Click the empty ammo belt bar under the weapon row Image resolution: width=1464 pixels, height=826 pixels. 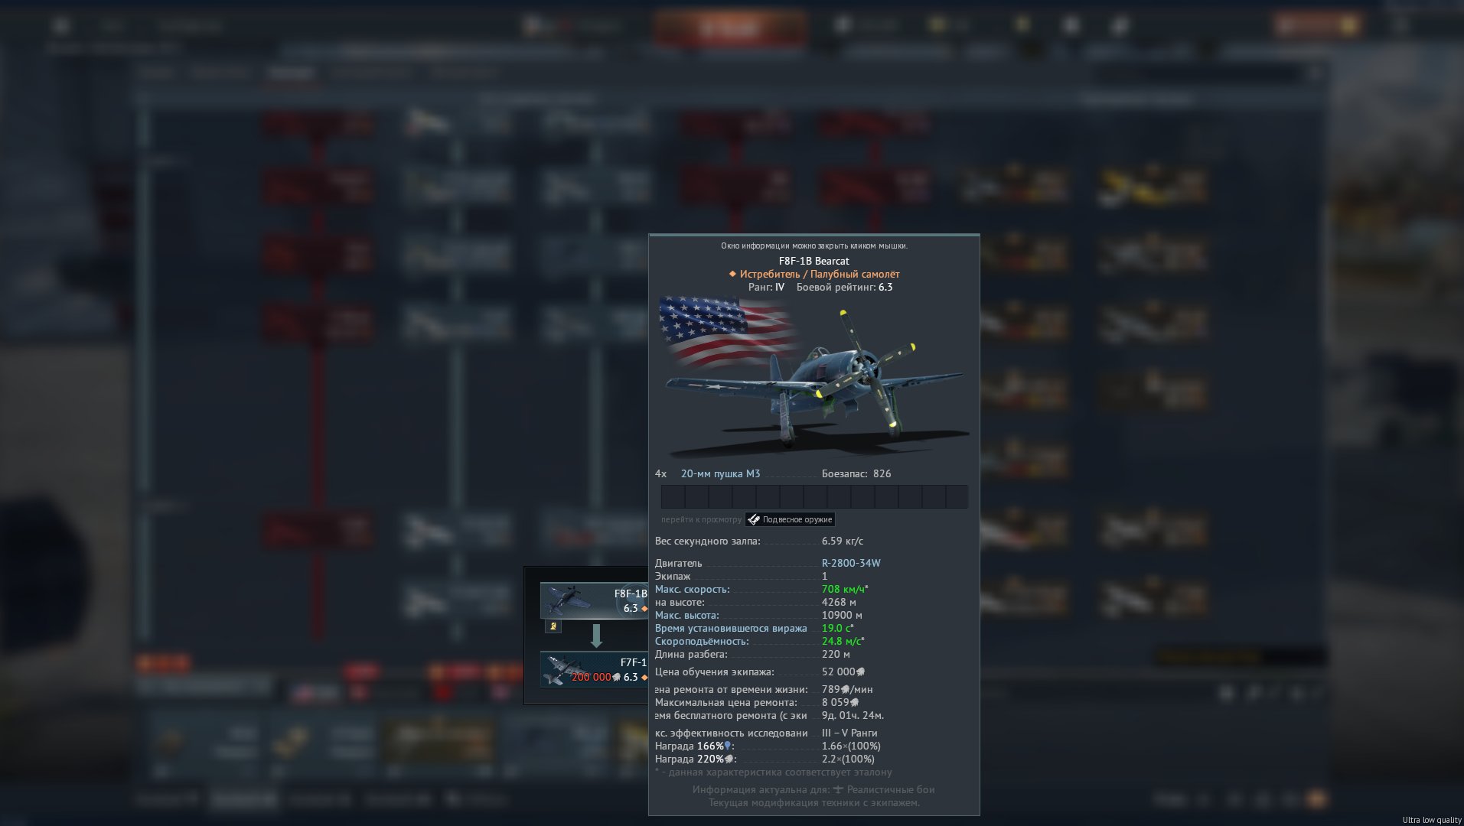click(x=814, y=496)
